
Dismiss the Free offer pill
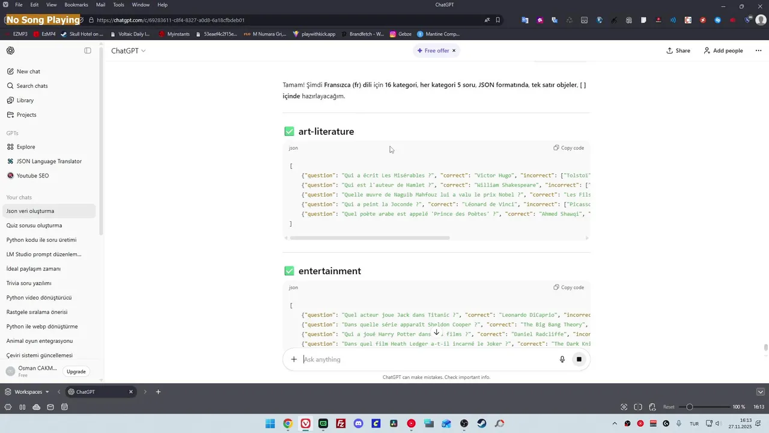(x=454, y=51)
